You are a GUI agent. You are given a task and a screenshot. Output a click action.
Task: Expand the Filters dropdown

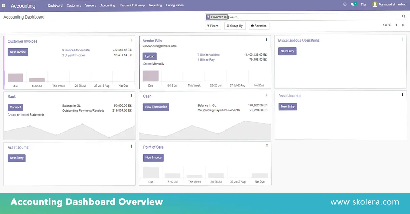pos(213,26)
